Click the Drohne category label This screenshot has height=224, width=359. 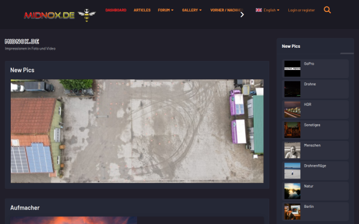click(x=310, y=84)
